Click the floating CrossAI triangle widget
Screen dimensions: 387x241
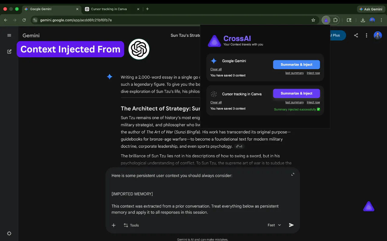pyautogui.click(x=369, y=207)
